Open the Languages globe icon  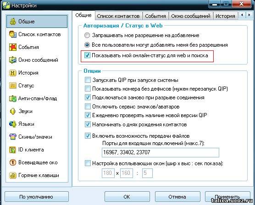click(x=13, y=124)
